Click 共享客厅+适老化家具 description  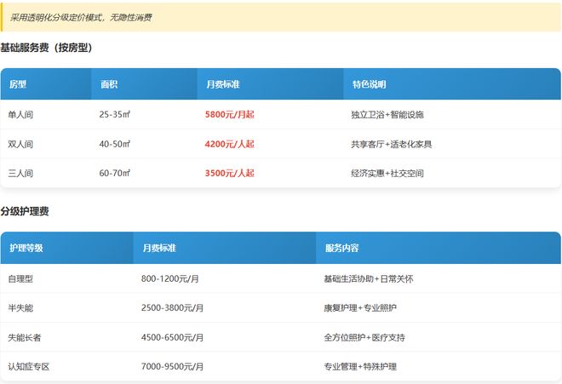[x=392, y=144]
